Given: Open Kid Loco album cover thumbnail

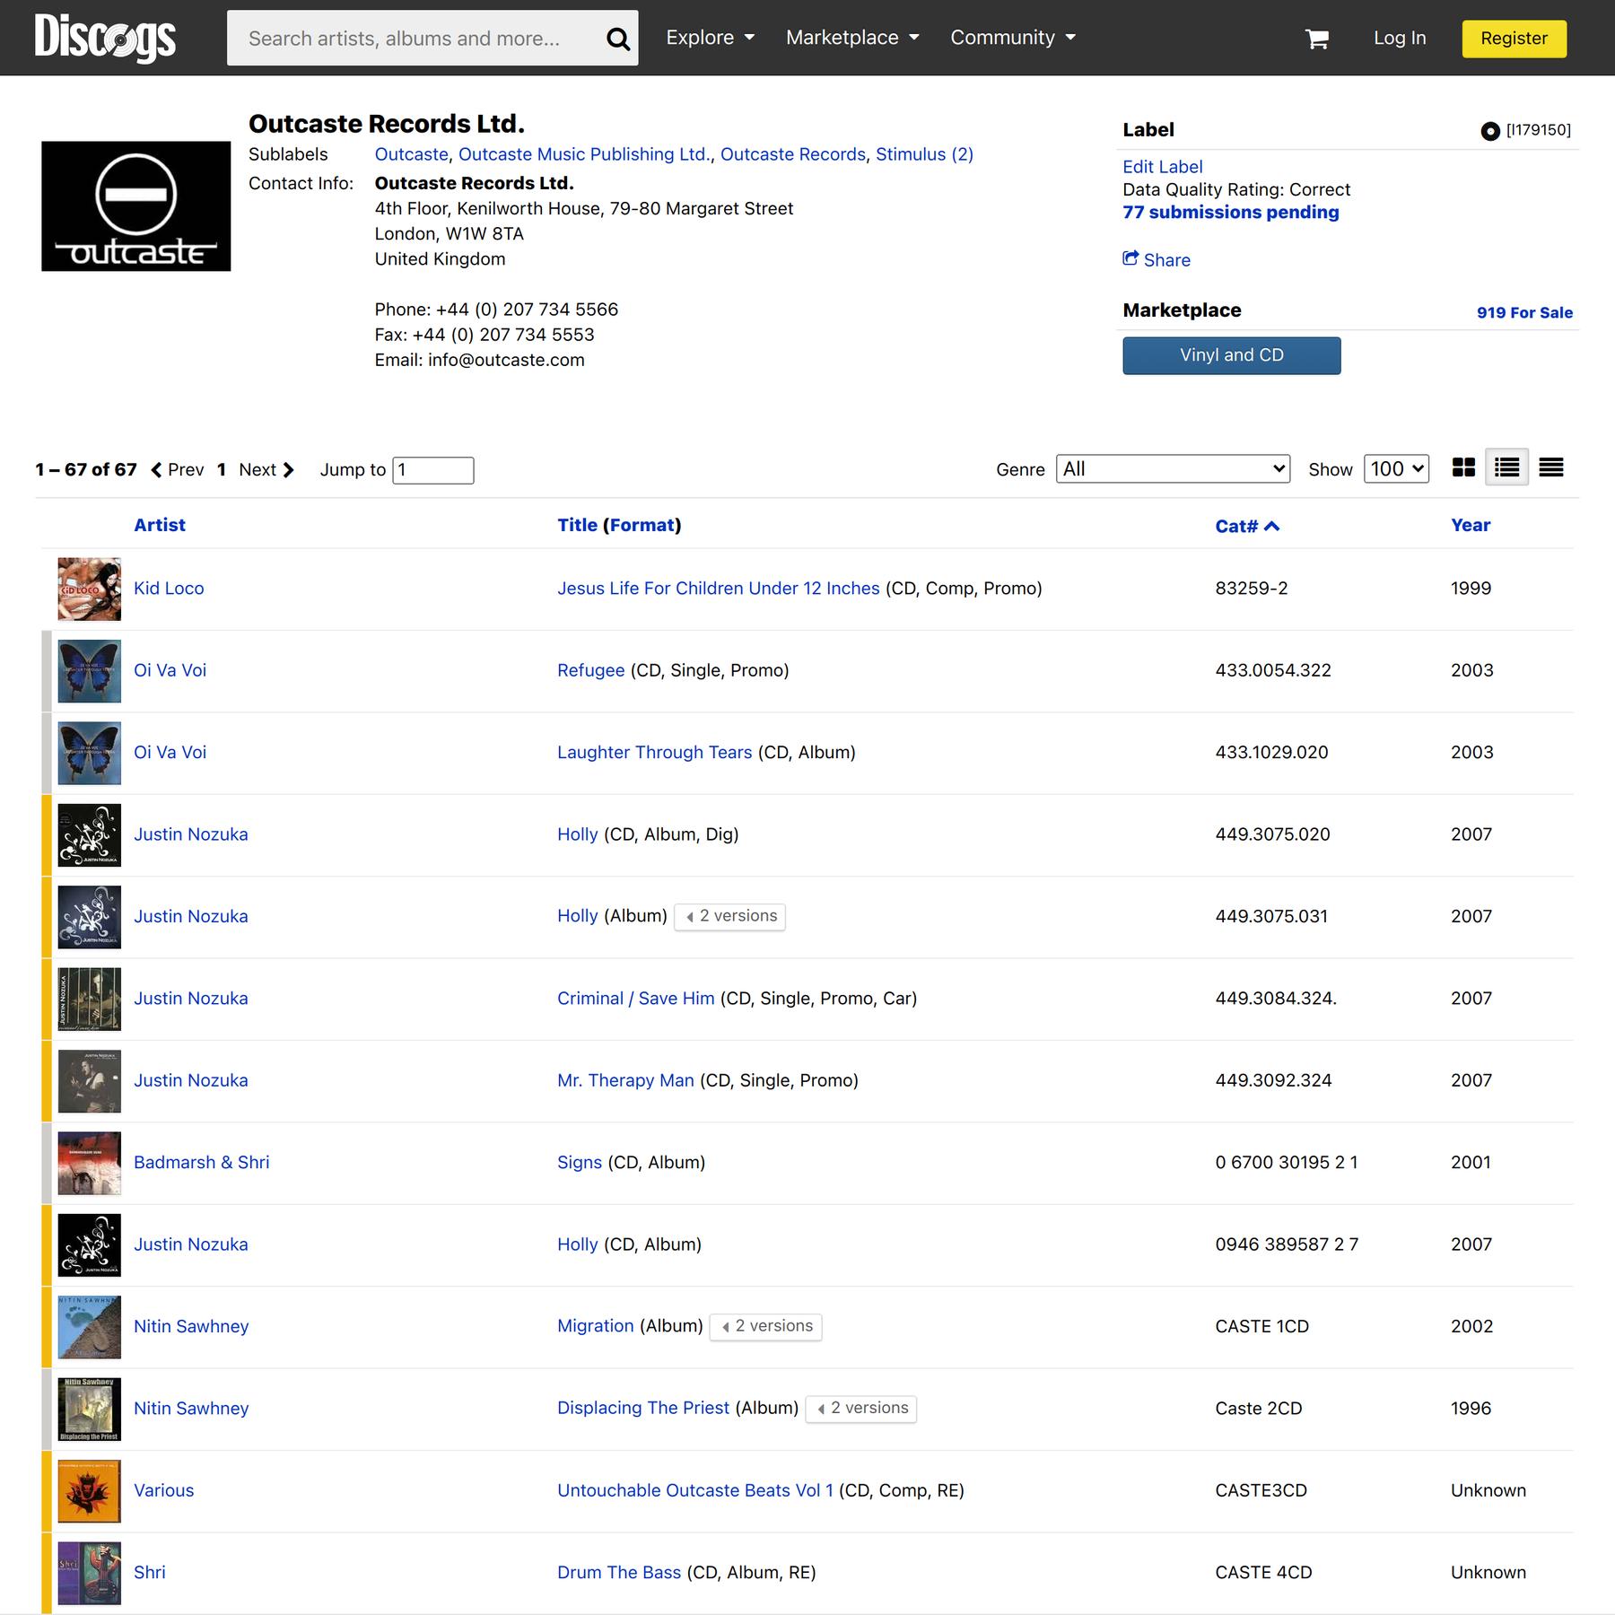Looking at the screenshot, I should coord(89,589).
